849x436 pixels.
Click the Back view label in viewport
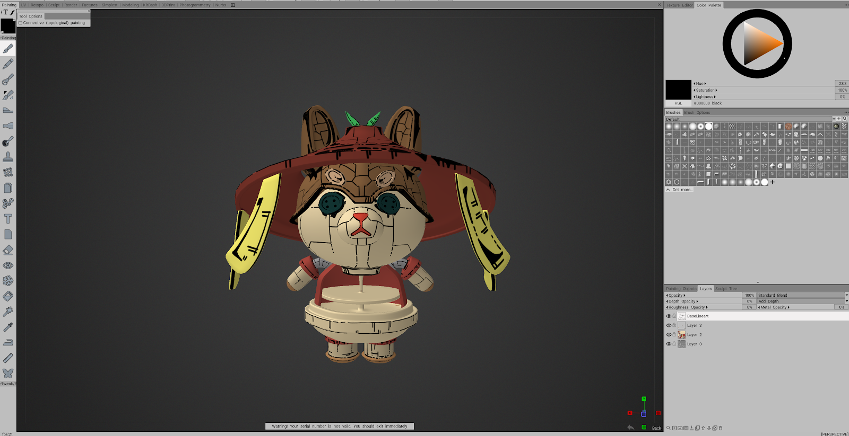point(657,428)
